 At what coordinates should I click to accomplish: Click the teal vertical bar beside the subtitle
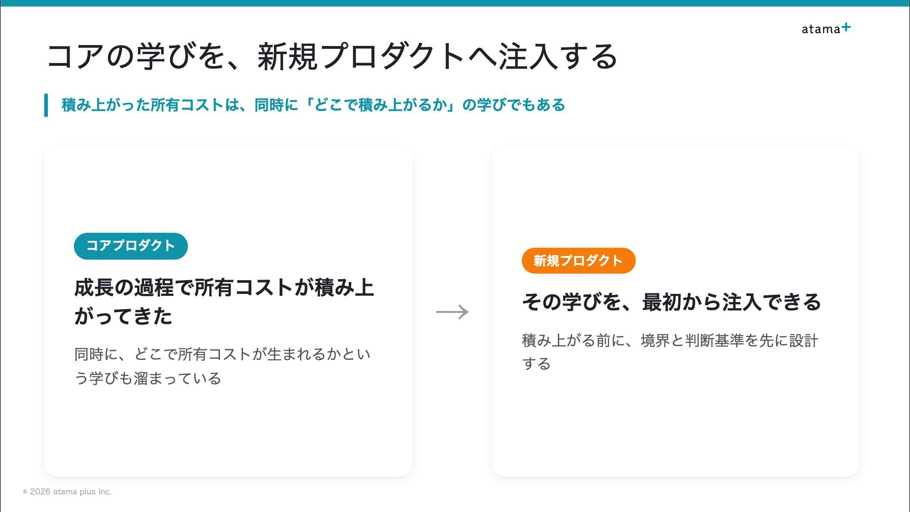pos(46,105)
